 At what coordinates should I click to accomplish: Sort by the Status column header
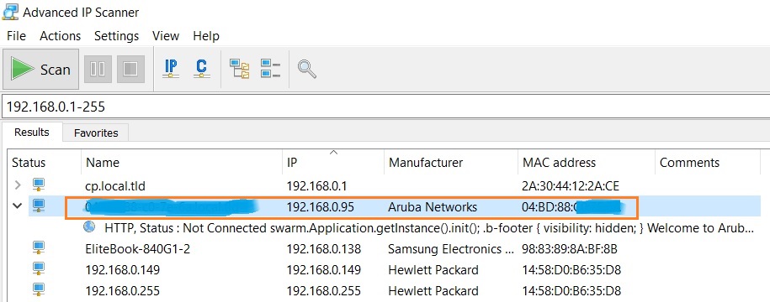click(29, 163)
